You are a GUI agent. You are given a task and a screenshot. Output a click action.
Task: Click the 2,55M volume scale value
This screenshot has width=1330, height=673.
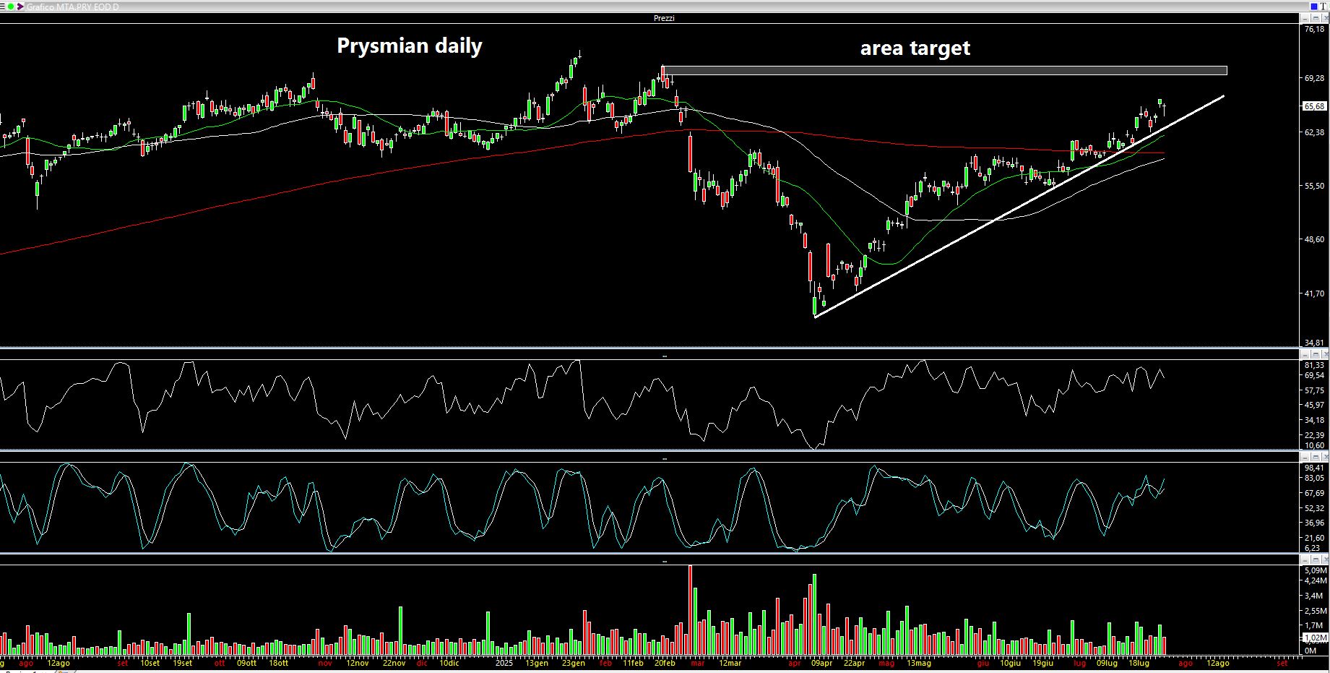[1314, 610]
